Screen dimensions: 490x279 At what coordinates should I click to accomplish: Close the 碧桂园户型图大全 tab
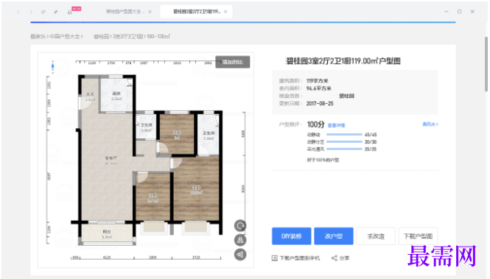pyautogui.click(x=150, y=12)
